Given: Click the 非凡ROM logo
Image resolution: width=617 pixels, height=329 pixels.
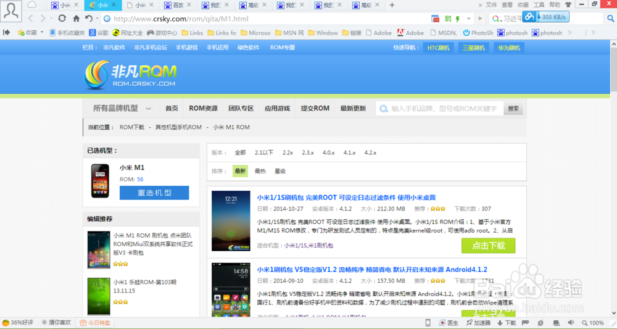Looking at the screenshot, I should point(130,74).
